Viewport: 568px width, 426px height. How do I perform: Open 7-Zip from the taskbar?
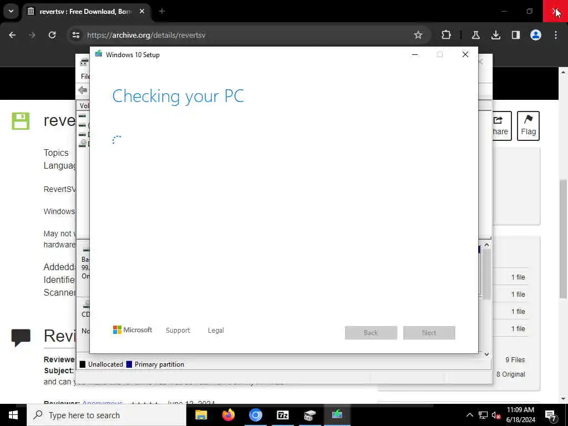coord(282,415)
